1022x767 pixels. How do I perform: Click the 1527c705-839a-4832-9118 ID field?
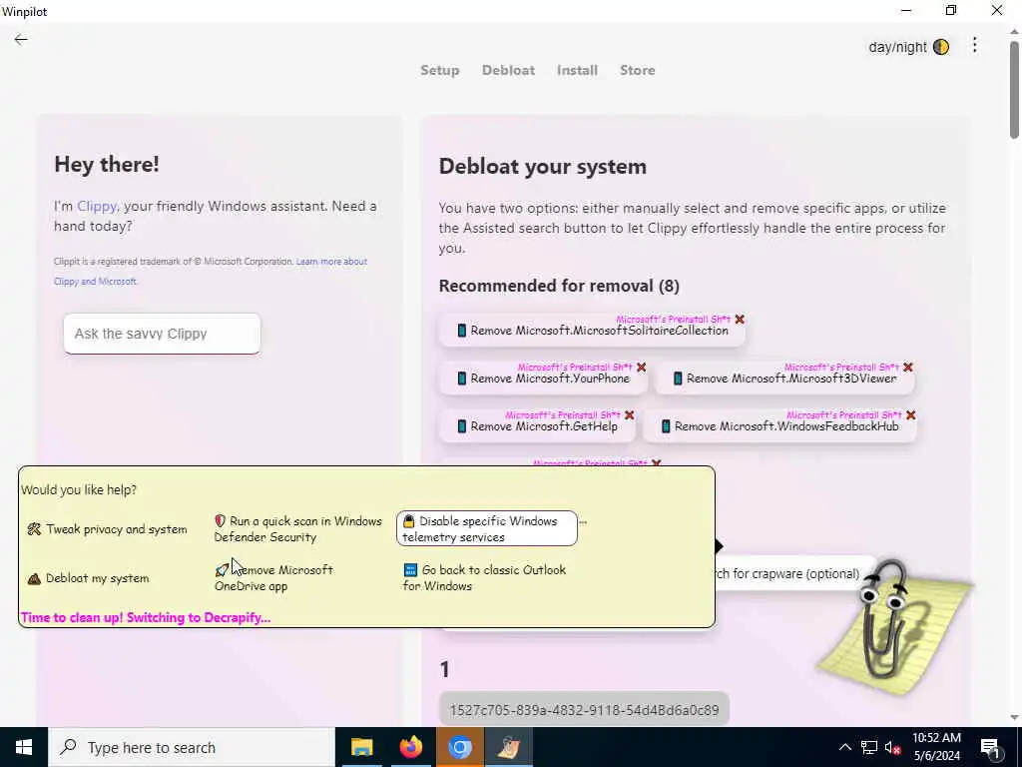(x=584, y=710)
